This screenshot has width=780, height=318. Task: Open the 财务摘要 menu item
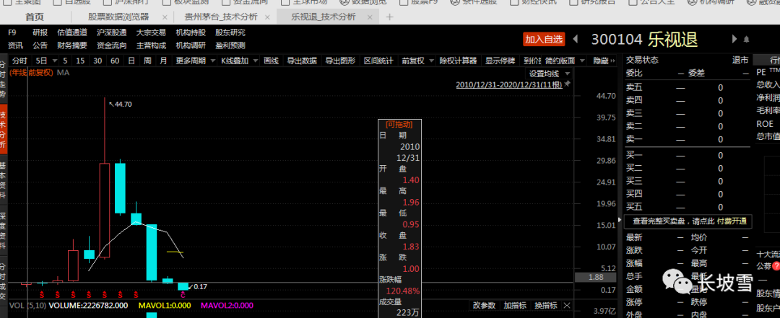(x=72, y=45)
